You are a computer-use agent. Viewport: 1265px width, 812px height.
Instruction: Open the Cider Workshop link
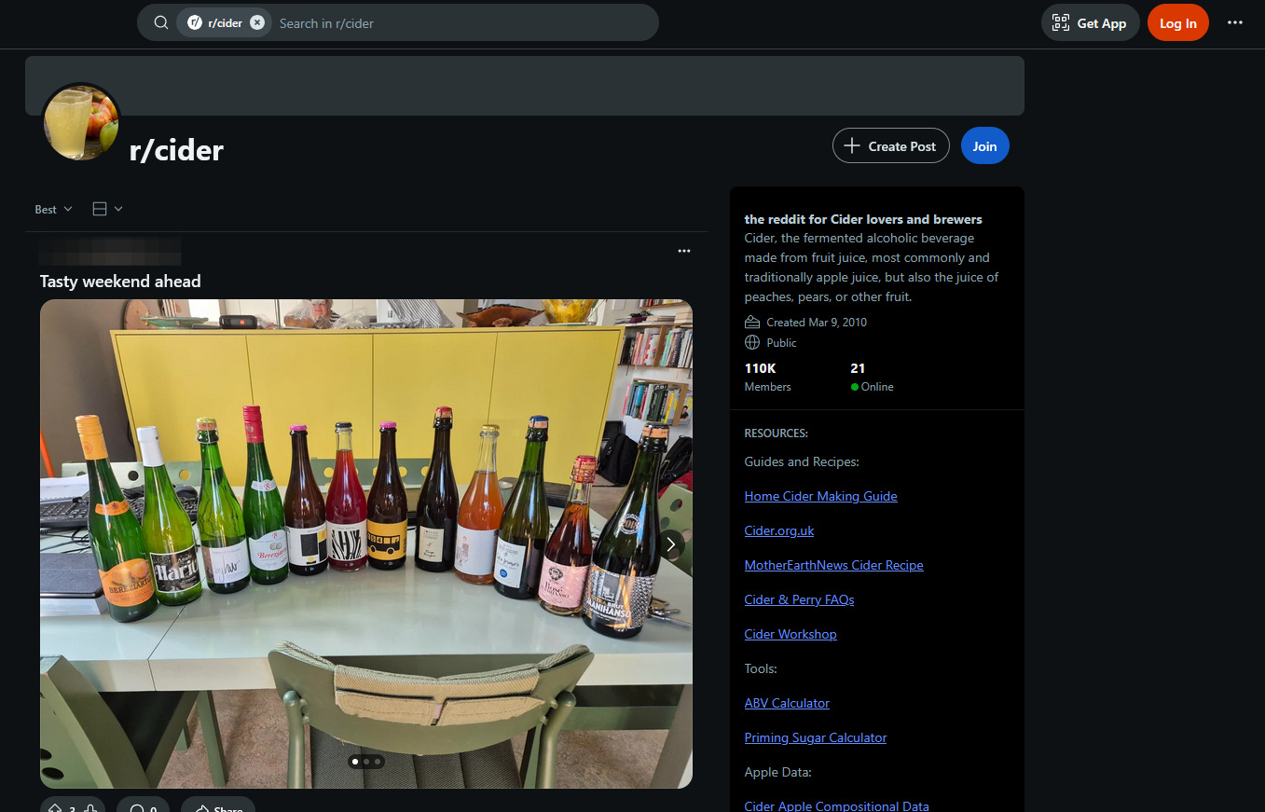tap(791, 634)
